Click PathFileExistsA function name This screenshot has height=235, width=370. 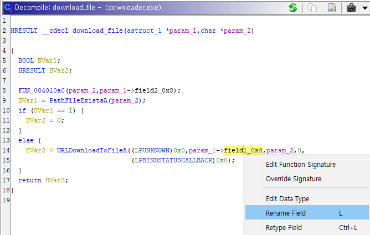[x=78, y=100]
